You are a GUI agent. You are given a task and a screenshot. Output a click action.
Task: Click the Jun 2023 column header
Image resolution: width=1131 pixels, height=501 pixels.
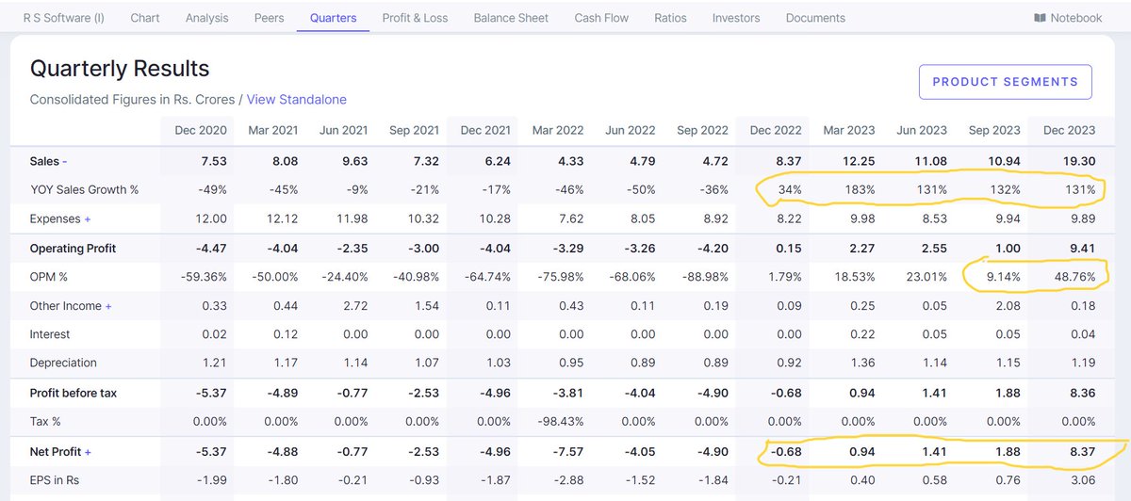[922, 131]
